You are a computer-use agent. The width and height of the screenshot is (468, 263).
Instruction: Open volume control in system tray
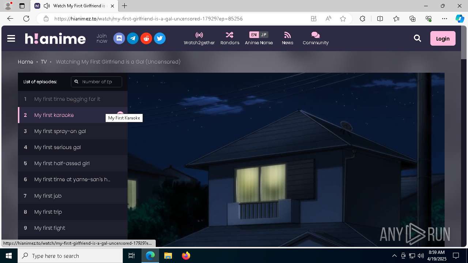pyautogui.click(x=421, y=256)
